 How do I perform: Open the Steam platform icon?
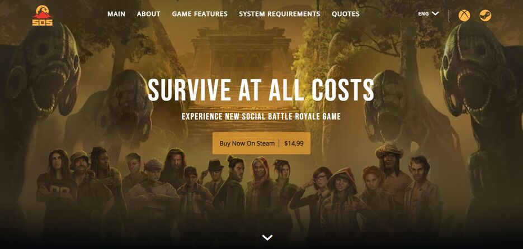pyautogui.click(x=485, y=15)
